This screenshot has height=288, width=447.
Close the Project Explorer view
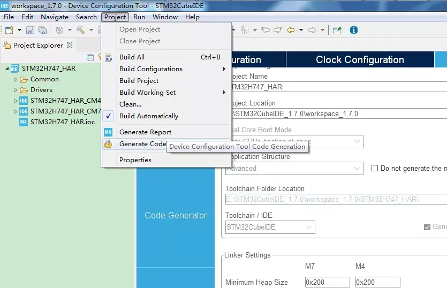pos(70,45)
